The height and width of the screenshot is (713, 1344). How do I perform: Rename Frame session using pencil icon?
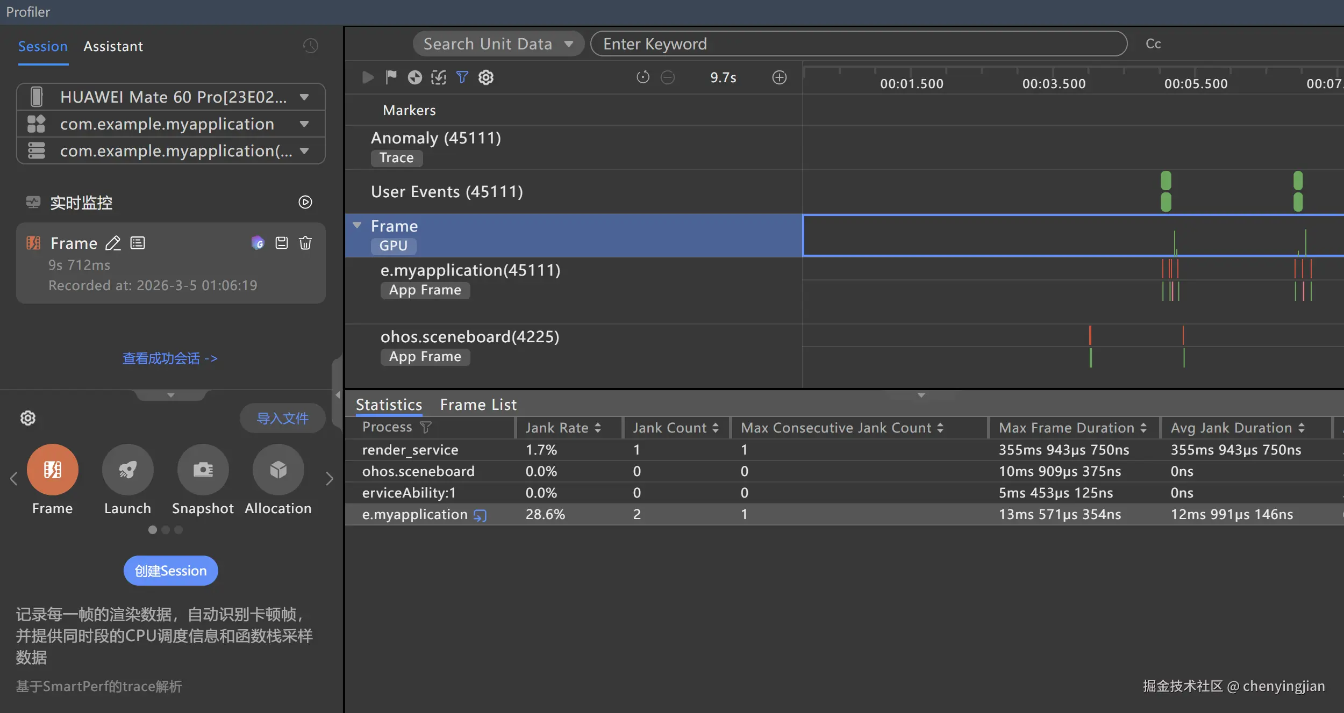click(113, 243)
